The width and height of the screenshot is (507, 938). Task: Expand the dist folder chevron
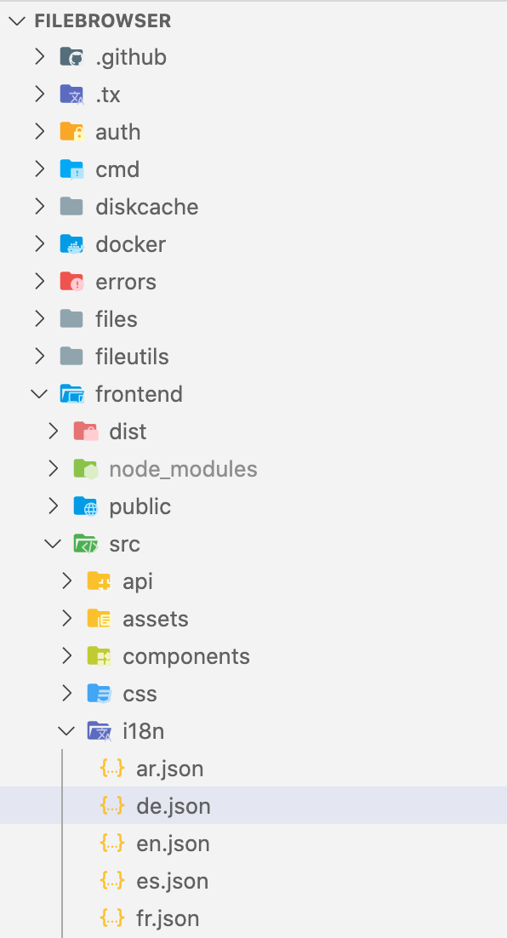click(x=53, y=432)
